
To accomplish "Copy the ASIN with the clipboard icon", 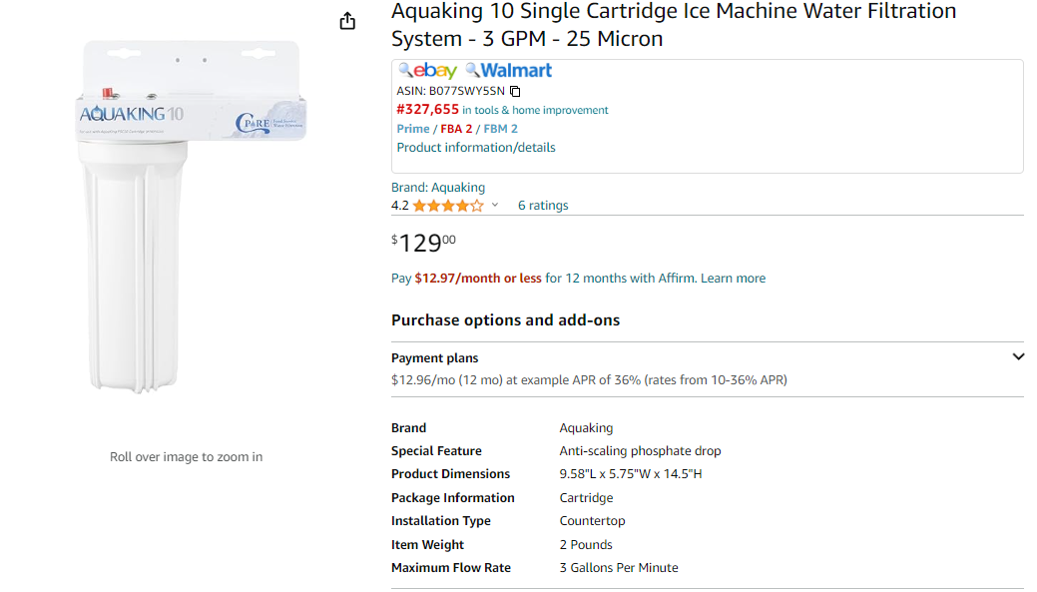I will (x=515, y=91).
